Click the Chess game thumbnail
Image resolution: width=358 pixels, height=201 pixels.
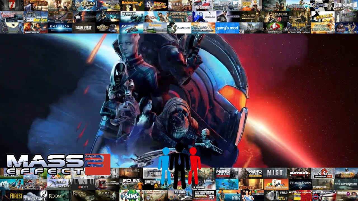[x=322, y=6]
